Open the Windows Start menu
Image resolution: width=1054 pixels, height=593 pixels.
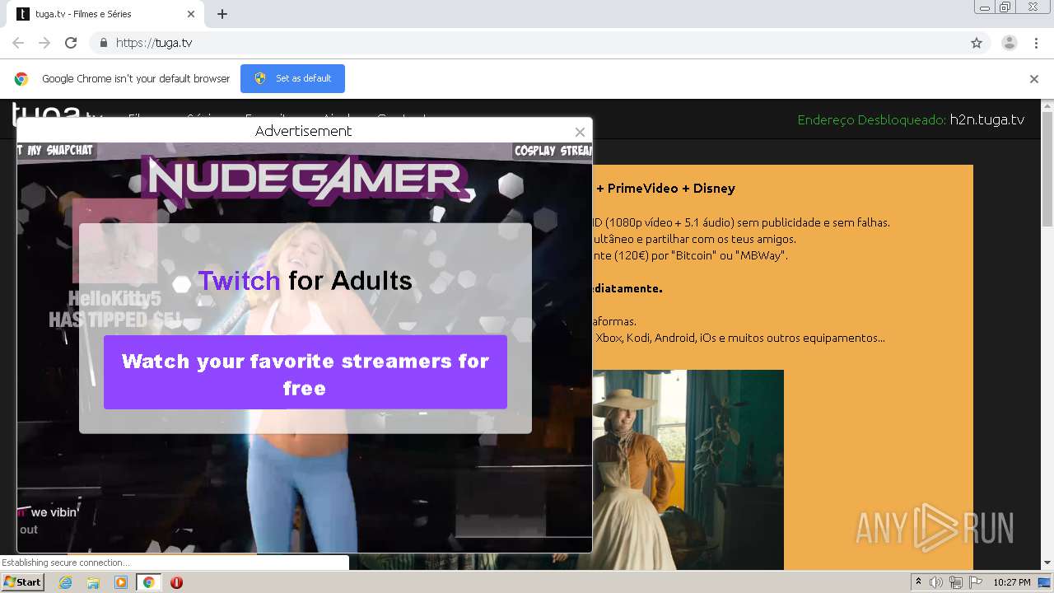pos(23,582)
